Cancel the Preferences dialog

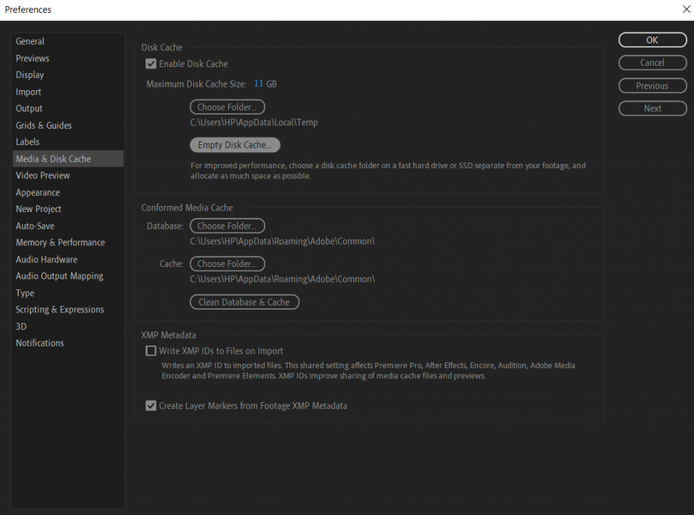pyautogui.click(x=652, y=63)
